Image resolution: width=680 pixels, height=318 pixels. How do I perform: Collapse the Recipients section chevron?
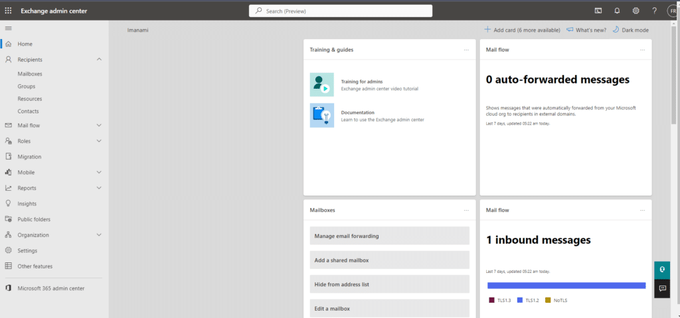tap(99, 59)
